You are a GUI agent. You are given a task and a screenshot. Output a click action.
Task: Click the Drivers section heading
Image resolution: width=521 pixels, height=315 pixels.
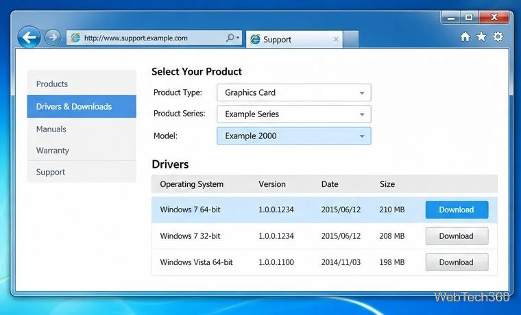coord(170,164)
